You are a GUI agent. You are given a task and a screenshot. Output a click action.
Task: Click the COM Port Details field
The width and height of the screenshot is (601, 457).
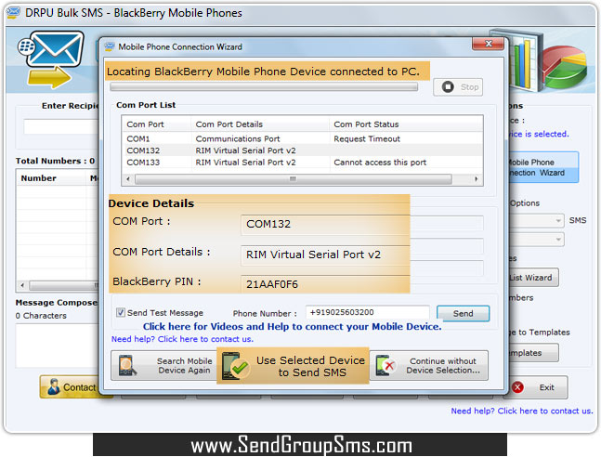pos(325,255)
